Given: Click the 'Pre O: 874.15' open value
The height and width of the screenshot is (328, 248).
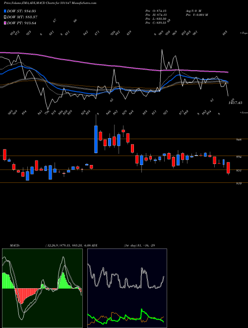Looking at the screenshot, I should [156, 10].
